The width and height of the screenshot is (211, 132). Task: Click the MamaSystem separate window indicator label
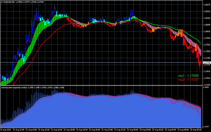(14, 88)
